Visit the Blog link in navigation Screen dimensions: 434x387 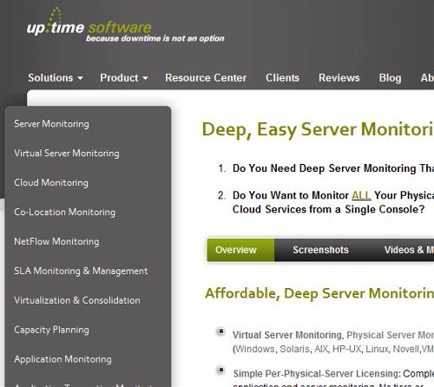pos(390,78)
